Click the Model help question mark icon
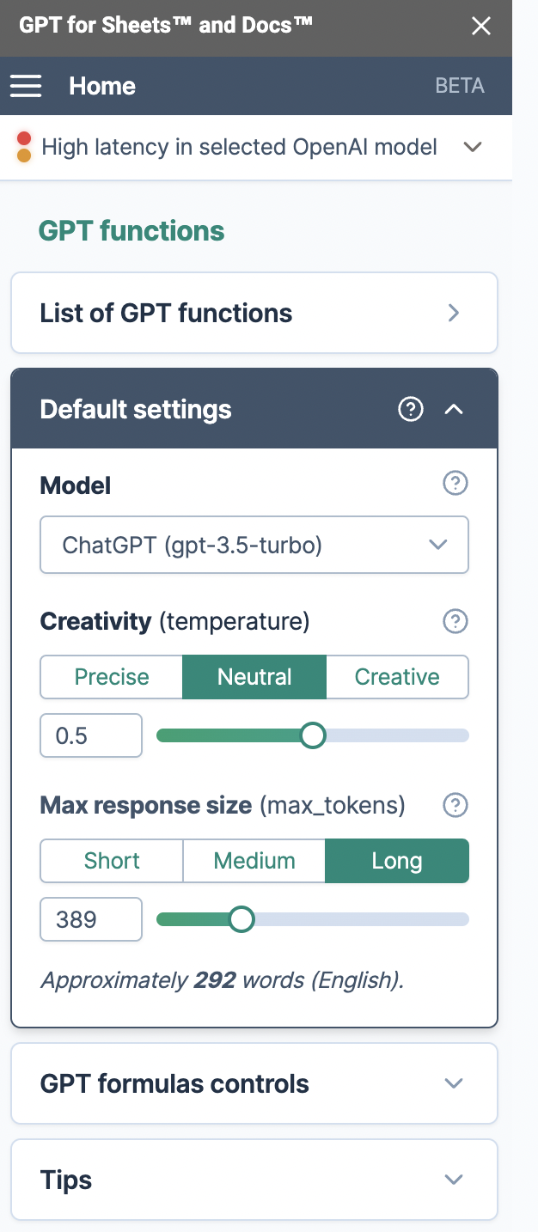The height and width of the screenshot is (1232, 538). click(x=455, y=485)
